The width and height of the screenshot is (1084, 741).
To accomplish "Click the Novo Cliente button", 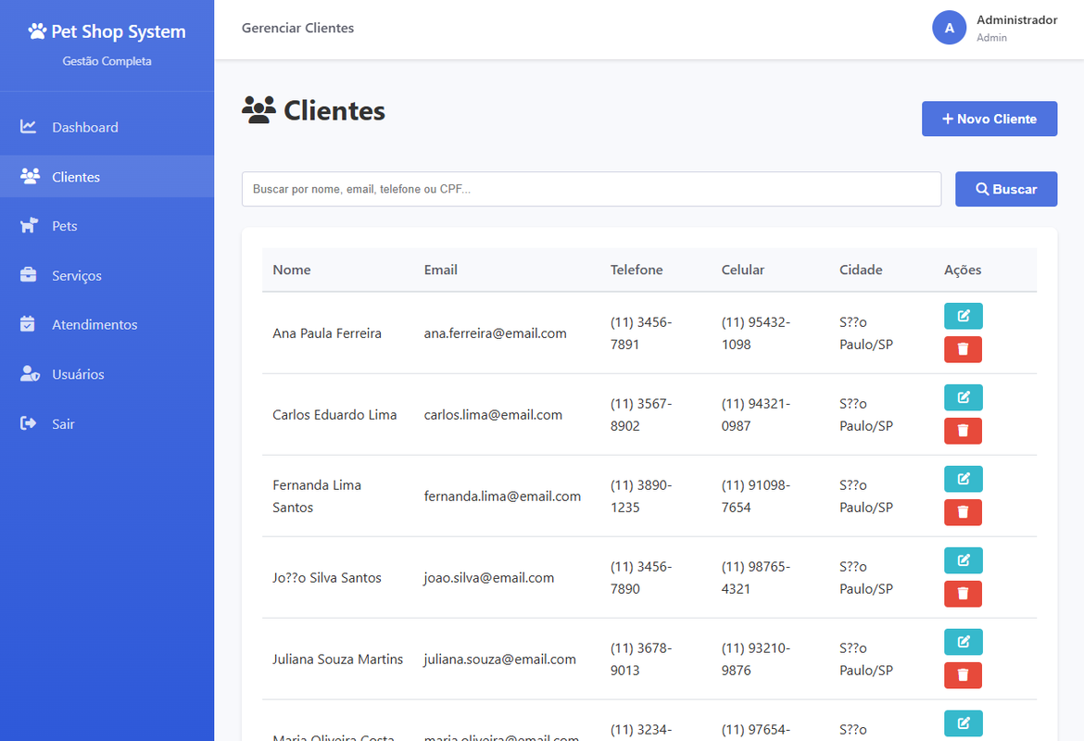I will (989, 119).
